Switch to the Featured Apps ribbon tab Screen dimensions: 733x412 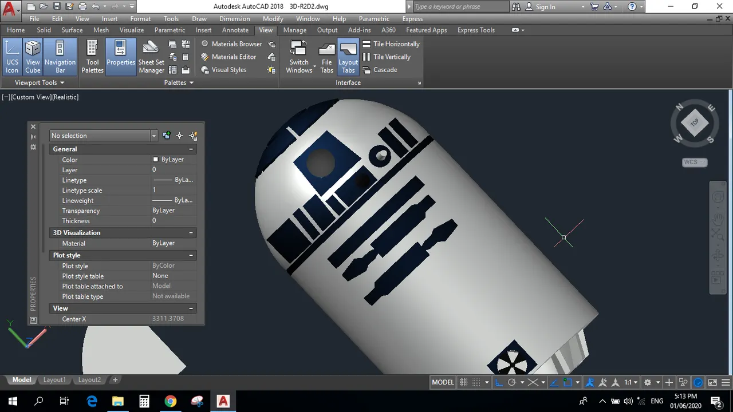[427, 30]
